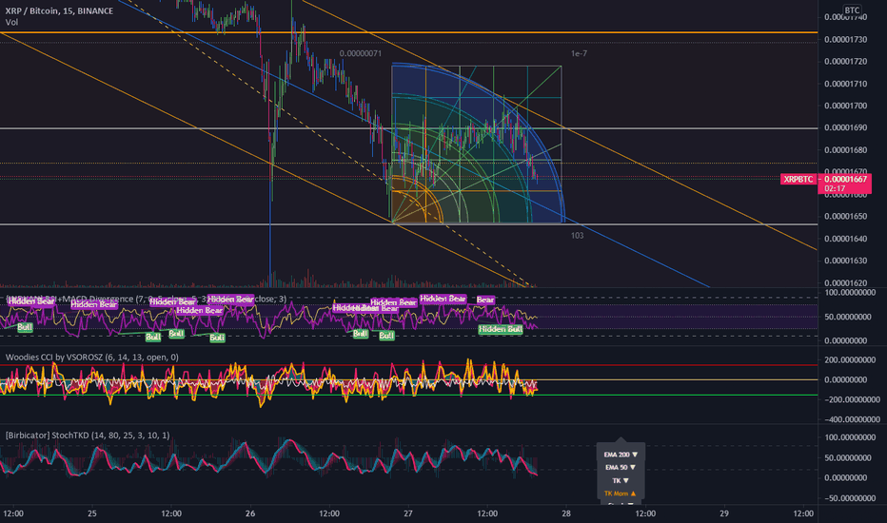887x523 pixels.
Task: Select the Woodies CCI indicator title
Action: pyautogui.click(x=91, y=357)
